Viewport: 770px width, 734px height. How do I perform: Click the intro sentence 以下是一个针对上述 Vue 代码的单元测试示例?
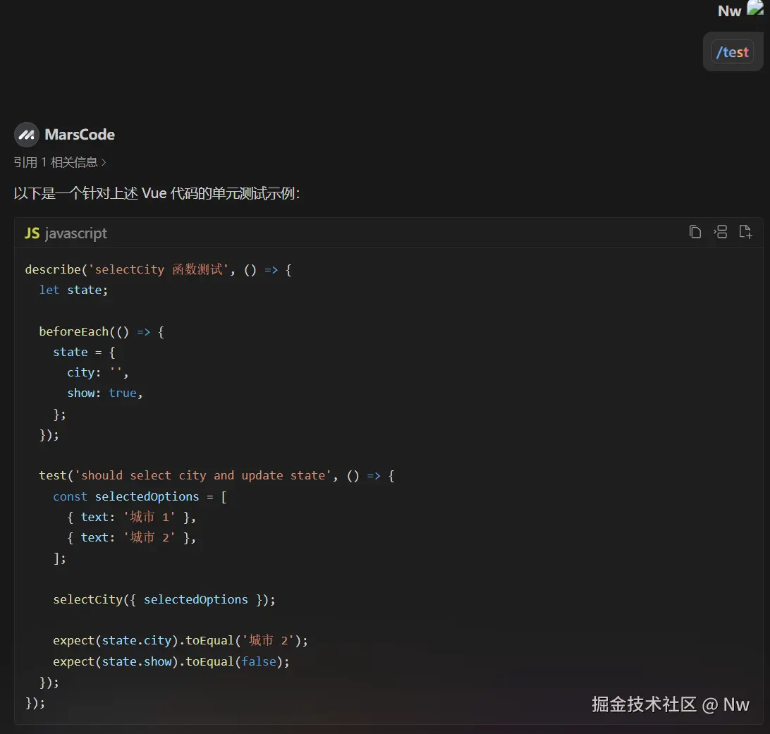tap(157, 193)
